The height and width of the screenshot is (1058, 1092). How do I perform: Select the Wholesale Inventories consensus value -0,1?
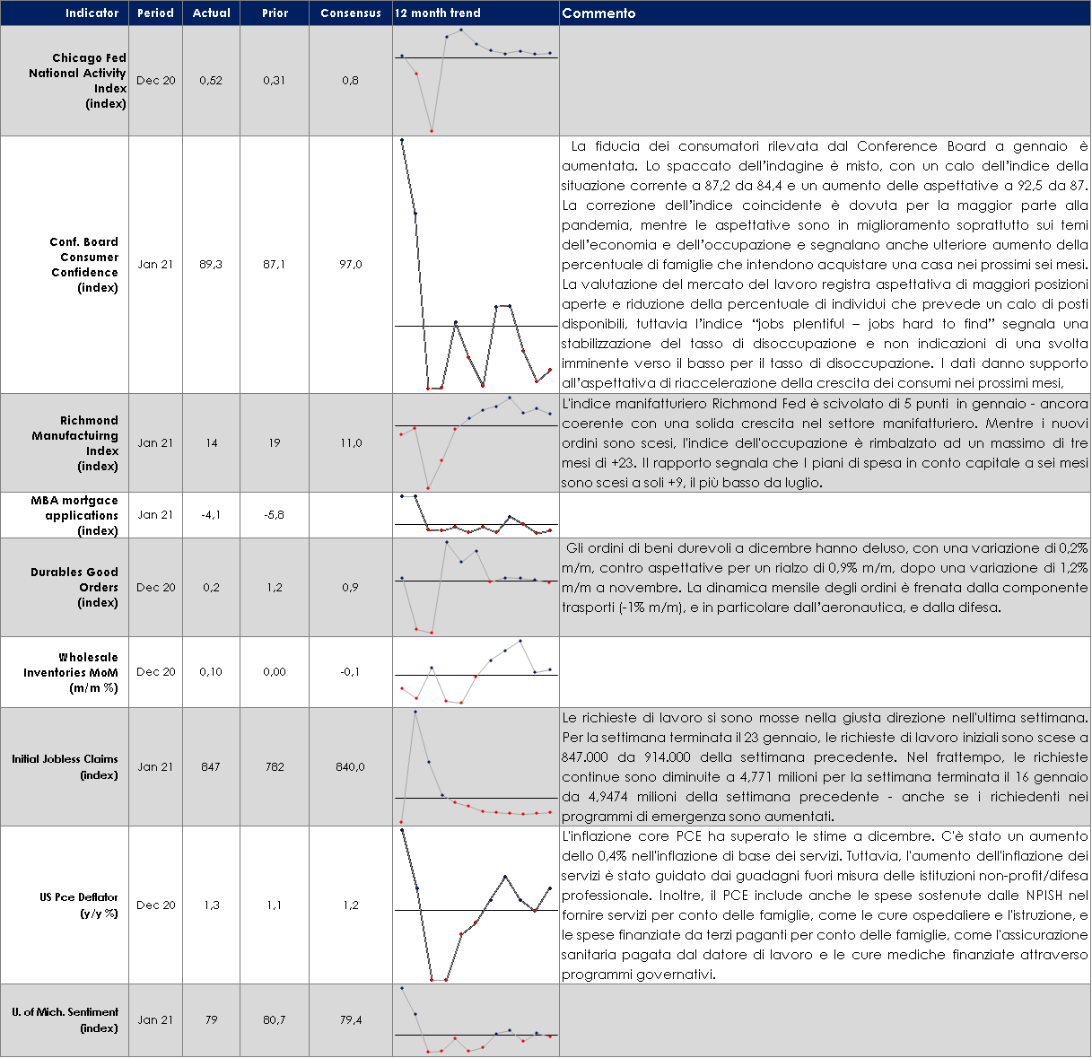click(350, 672)
